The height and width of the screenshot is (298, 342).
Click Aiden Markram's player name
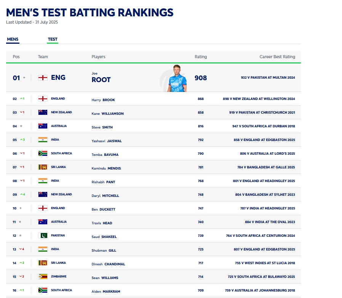click(x=106, y=292)
